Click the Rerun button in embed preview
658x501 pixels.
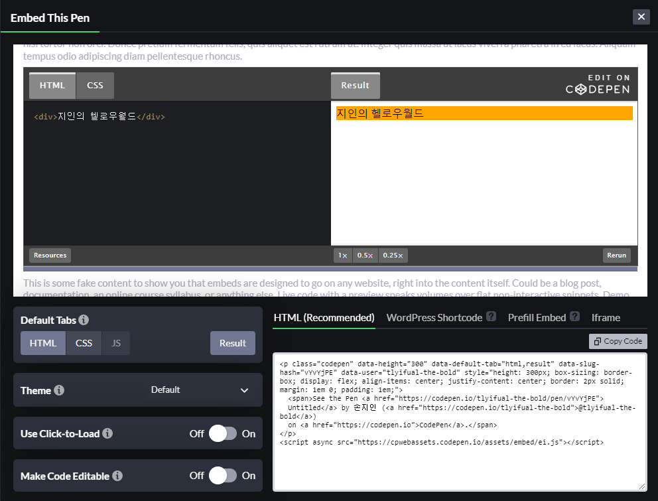tap(616, 255)
